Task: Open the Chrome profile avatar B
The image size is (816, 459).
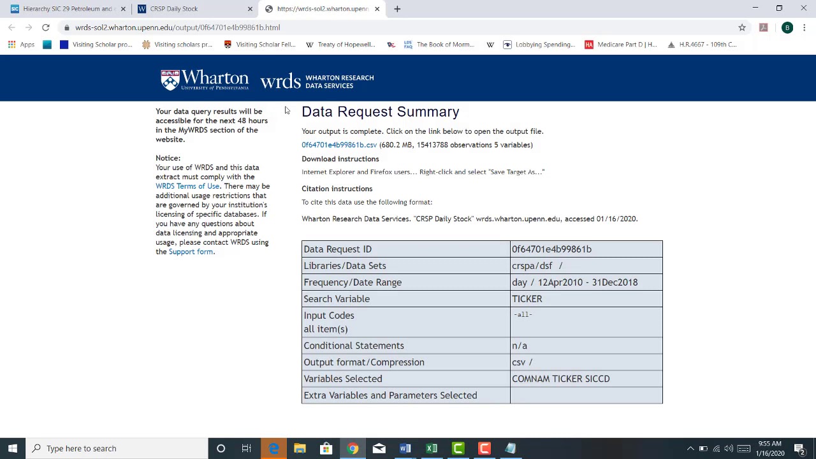Action: pyautogui.click(x=787, y=27)
